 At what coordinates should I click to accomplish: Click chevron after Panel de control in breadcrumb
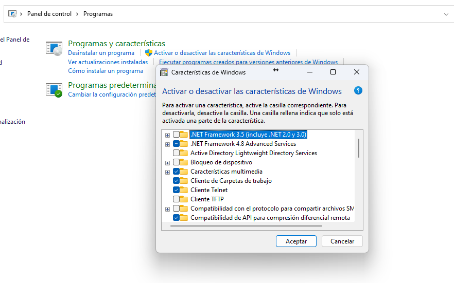pos(77,14)
